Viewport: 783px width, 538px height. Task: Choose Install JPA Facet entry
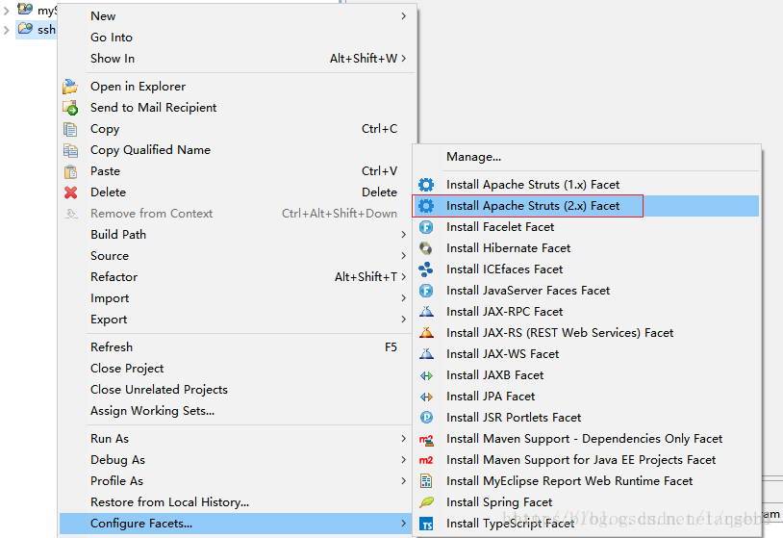[587, 397]
